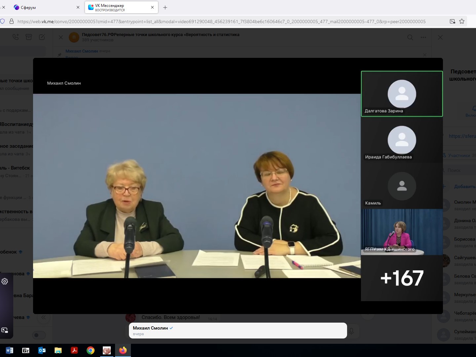Screen dimensions: 476x357
Task: Open the chat ending with ное заседание
Action: (17, 150)
